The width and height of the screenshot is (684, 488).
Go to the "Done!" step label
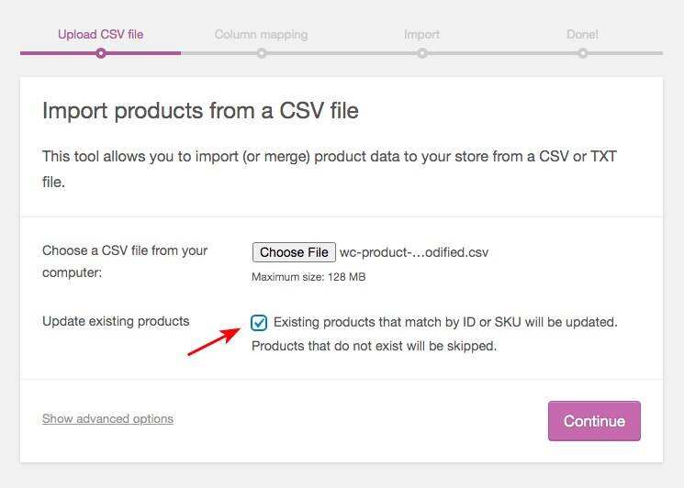click(x=582, y=35)
